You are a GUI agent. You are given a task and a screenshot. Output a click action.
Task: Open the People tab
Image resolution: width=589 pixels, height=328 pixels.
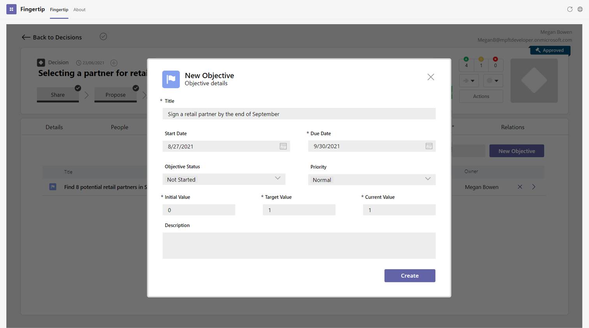(x=120, y=127)
